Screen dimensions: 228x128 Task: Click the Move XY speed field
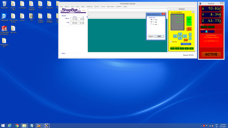73,19
